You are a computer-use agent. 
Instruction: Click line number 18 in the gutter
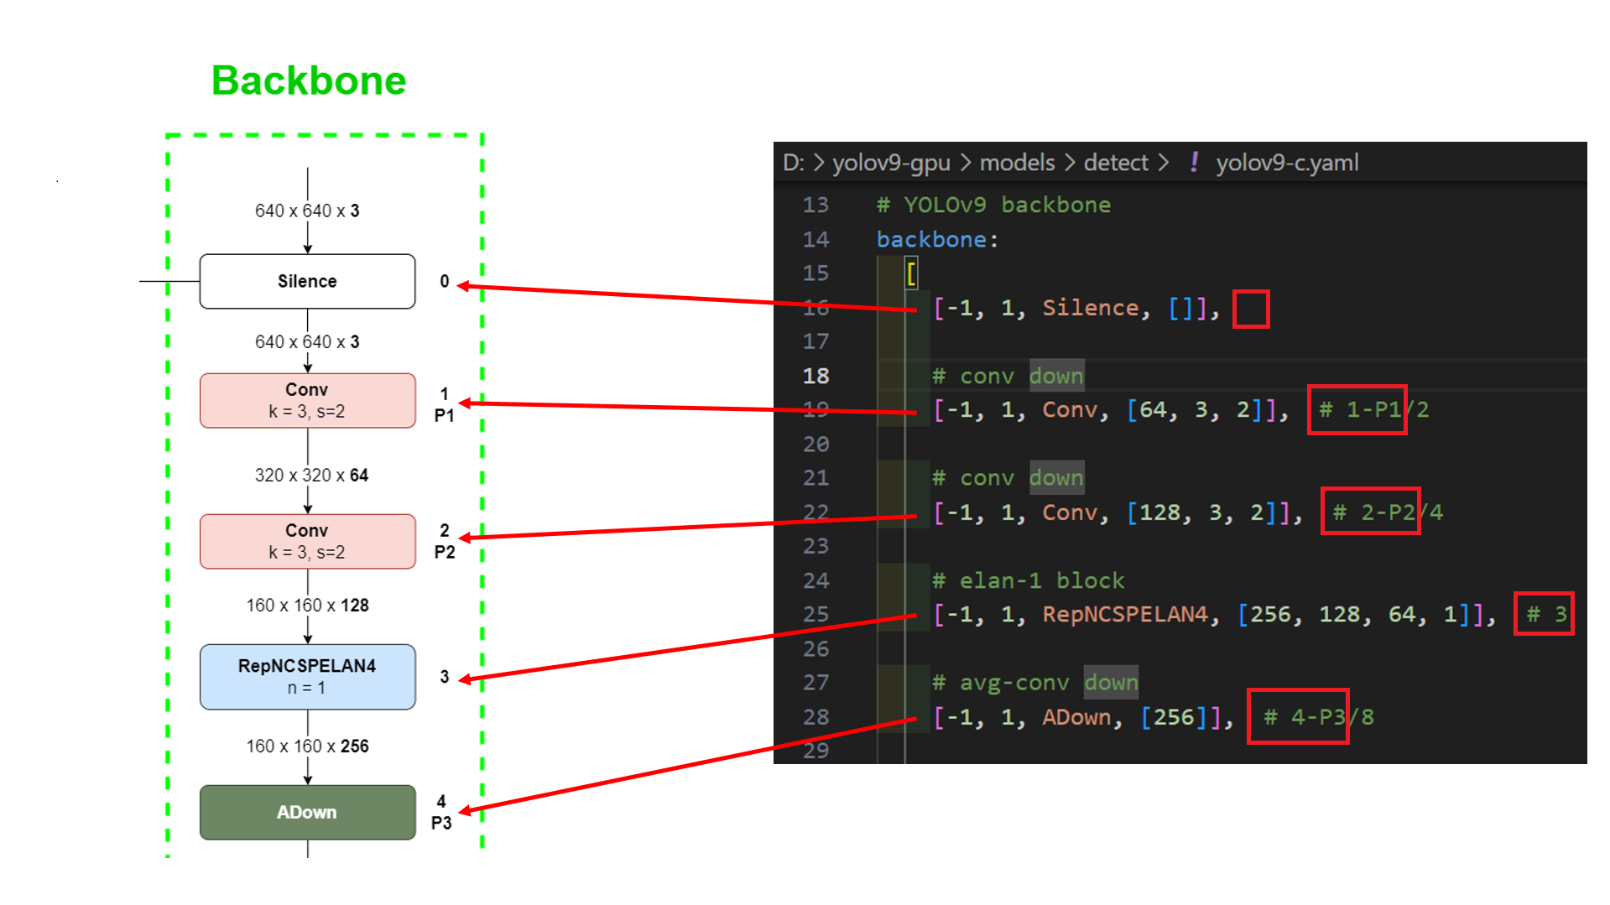[x=815, y=376]
